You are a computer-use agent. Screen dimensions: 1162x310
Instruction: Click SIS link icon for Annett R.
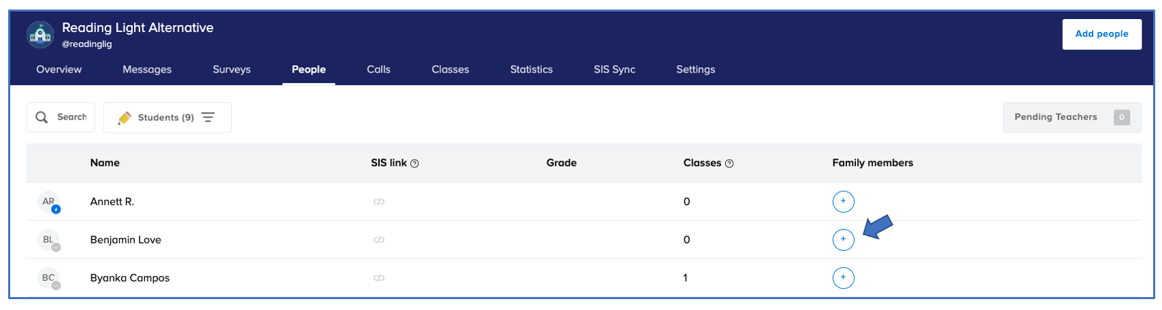(379, 202)
